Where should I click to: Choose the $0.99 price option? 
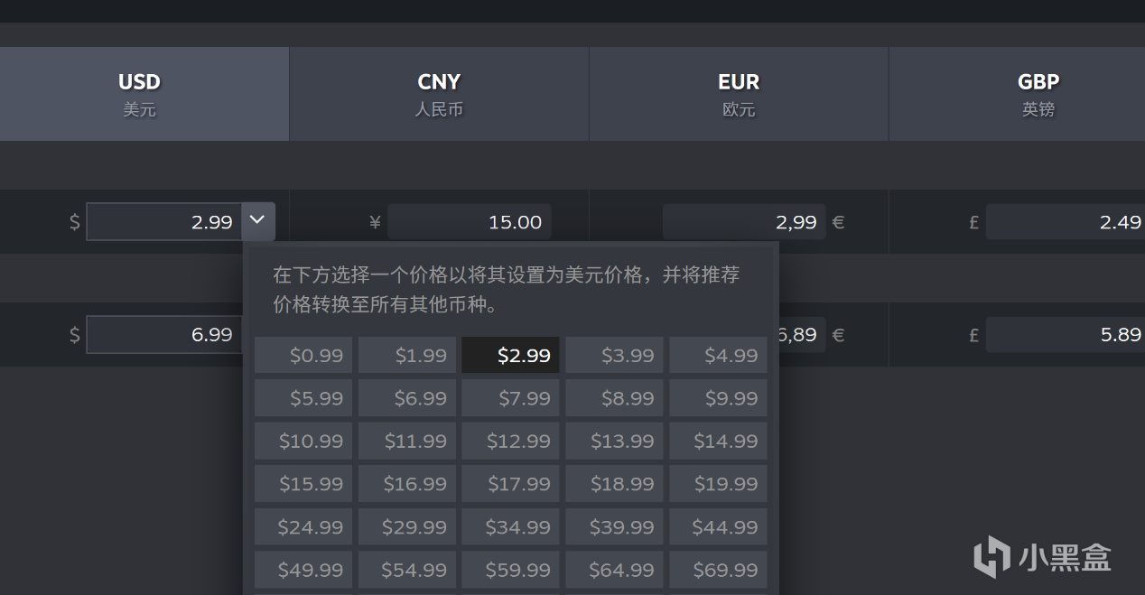[303, 356]
